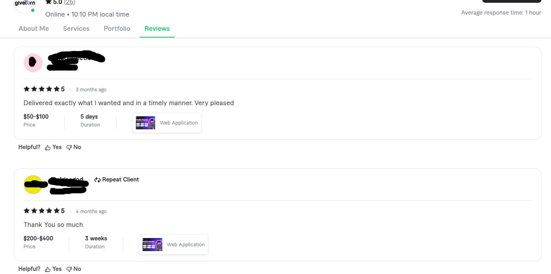Open the 26 reviews count link
This screenshot has height=274, width=551.
click(70, 2)
